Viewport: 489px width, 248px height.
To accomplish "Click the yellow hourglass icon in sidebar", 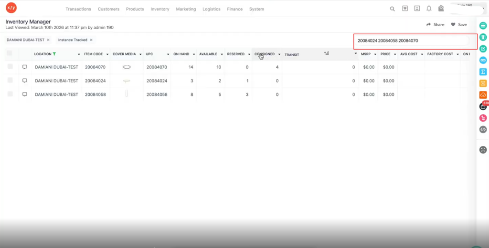I will coord(483,83).
